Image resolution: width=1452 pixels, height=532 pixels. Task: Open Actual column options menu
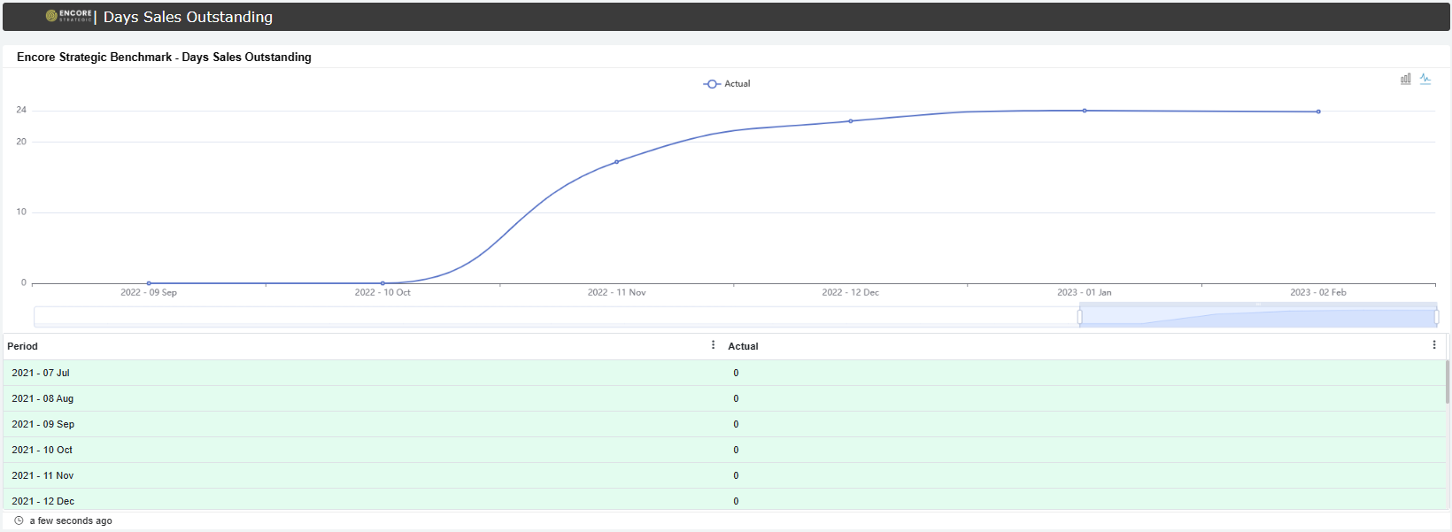point(1434,345)
